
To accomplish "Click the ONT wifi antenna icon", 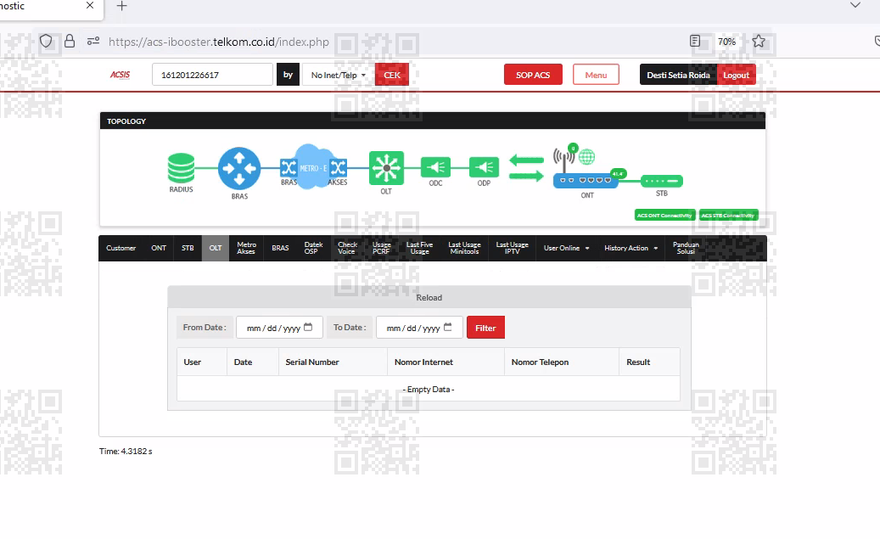I will (563, 160).
